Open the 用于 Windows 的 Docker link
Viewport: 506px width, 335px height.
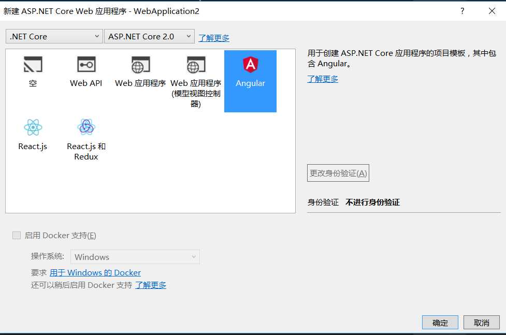tap(95, 273)
